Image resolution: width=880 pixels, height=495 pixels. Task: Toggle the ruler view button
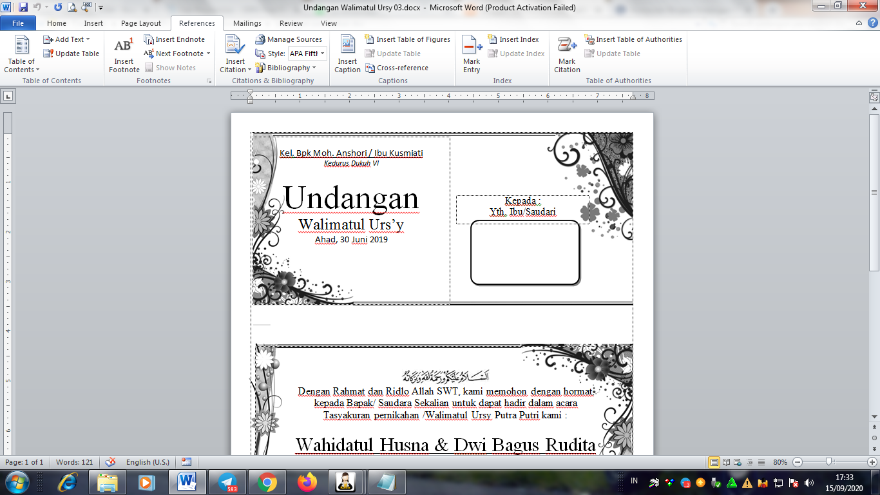tap(874, 97)
